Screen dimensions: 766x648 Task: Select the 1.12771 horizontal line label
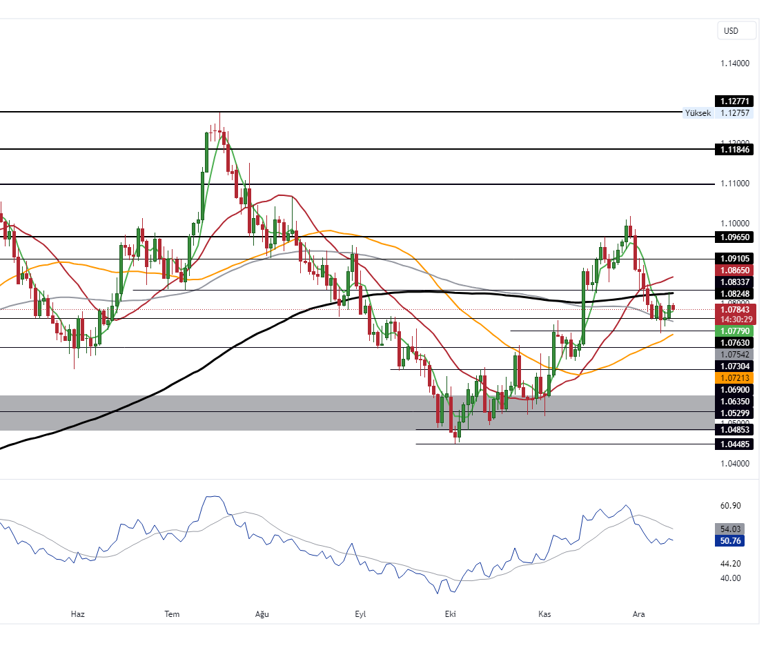(736, 101)
